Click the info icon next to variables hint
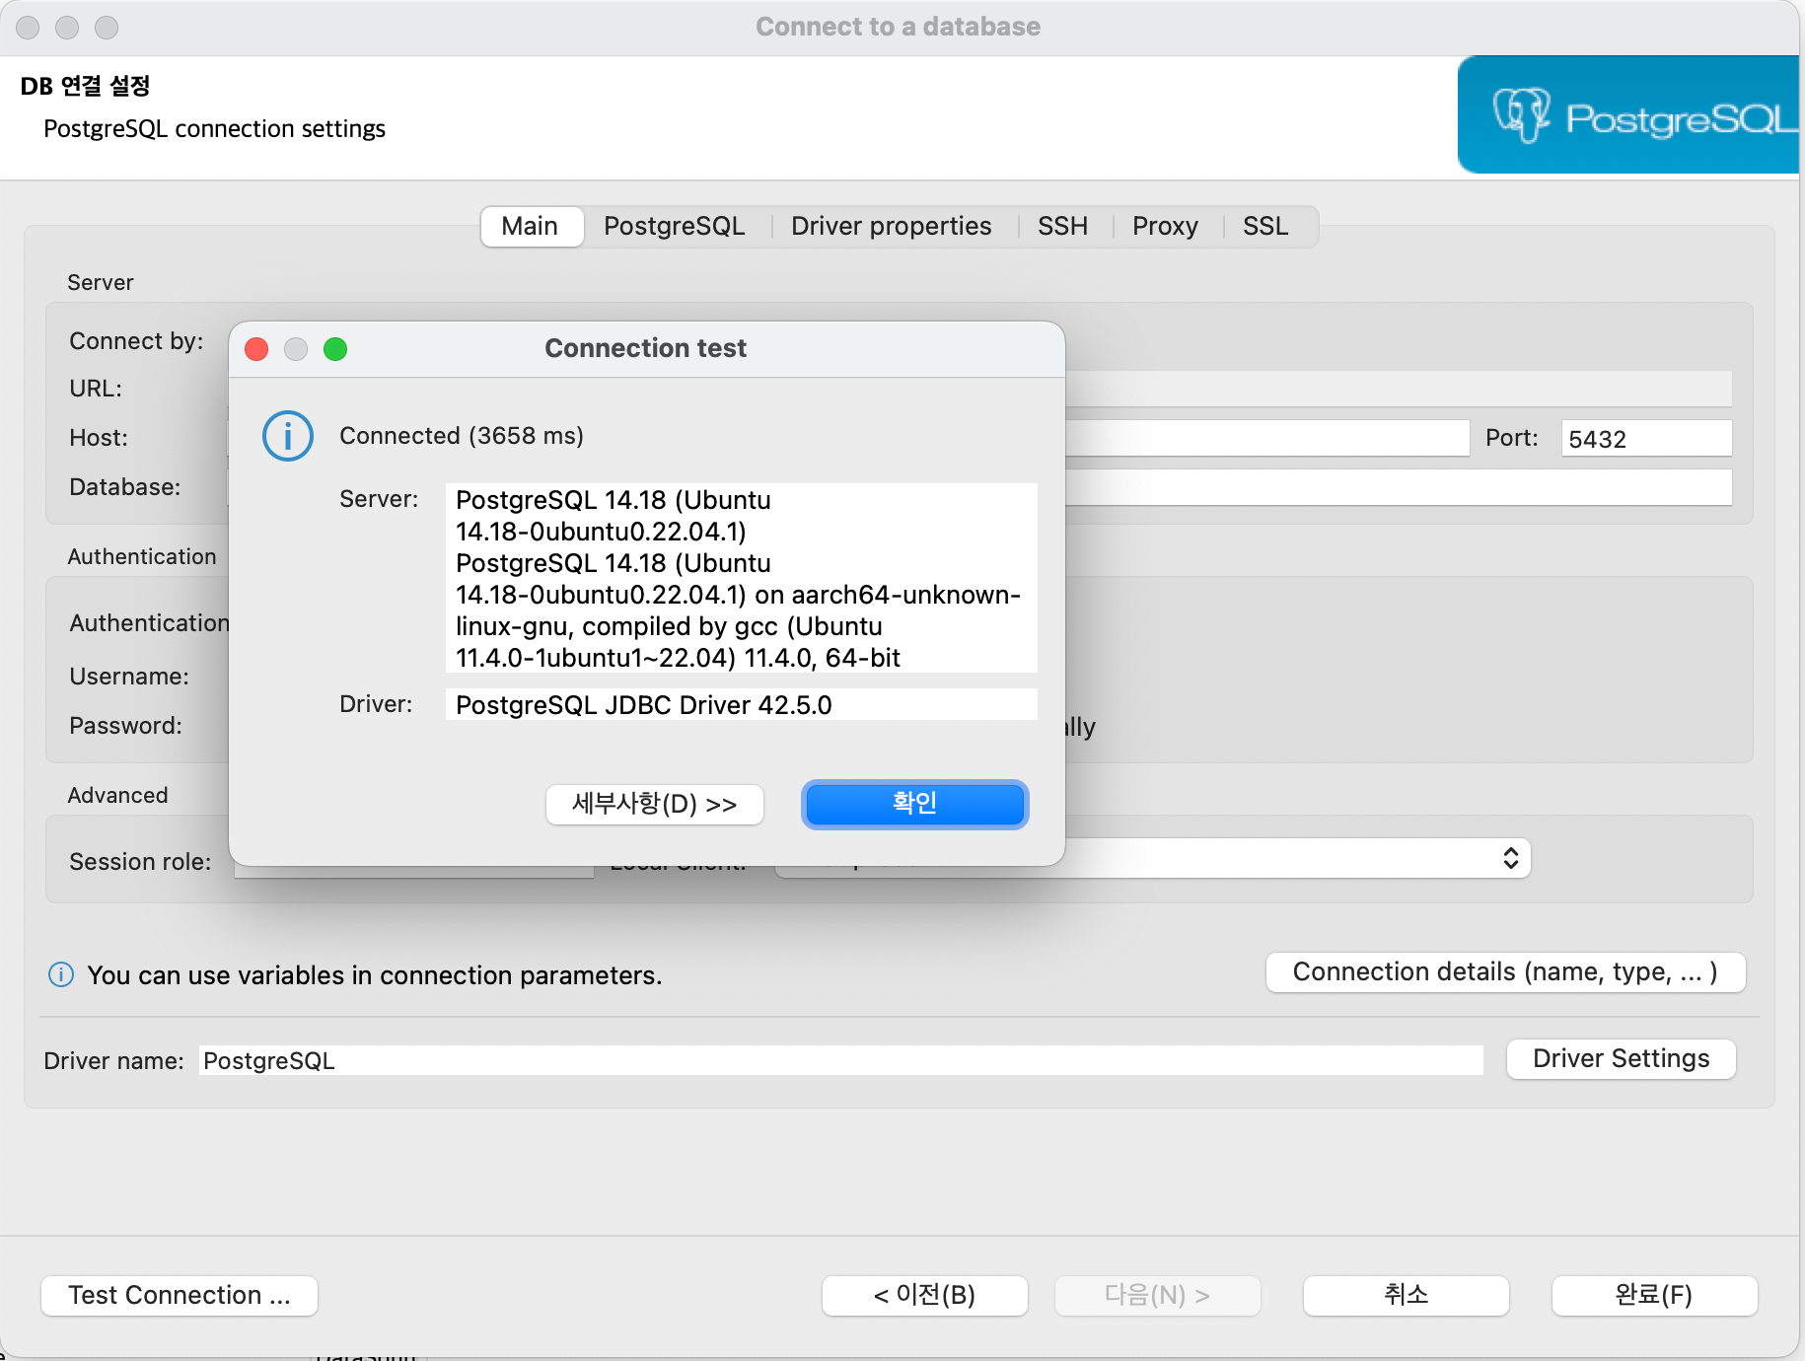 pos(61,975)
